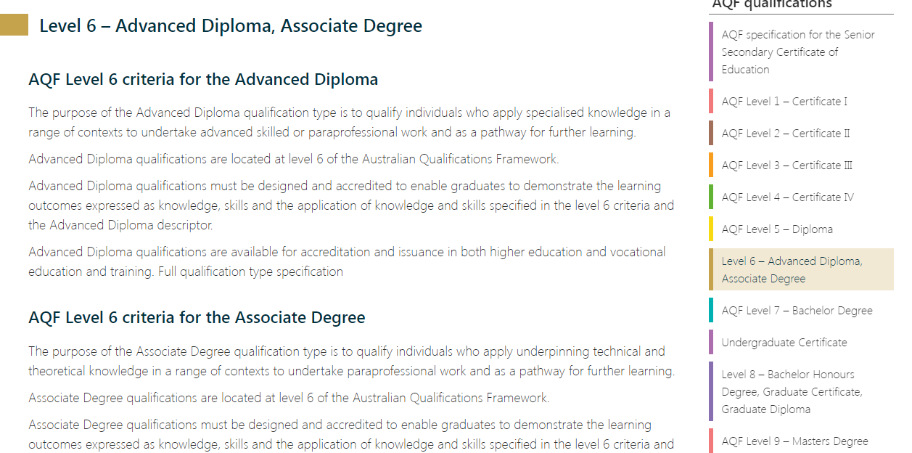Image resolution: width=912 pixels, height=453 pixels.
Task: Open Undergraduate Certificate sidebar link
Action: tap(784, 343)
